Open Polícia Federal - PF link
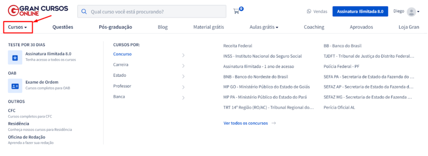 tap(342, 66)
